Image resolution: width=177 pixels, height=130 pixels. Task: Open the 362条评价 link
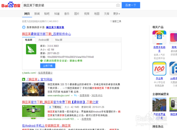(x=97, y=95)
